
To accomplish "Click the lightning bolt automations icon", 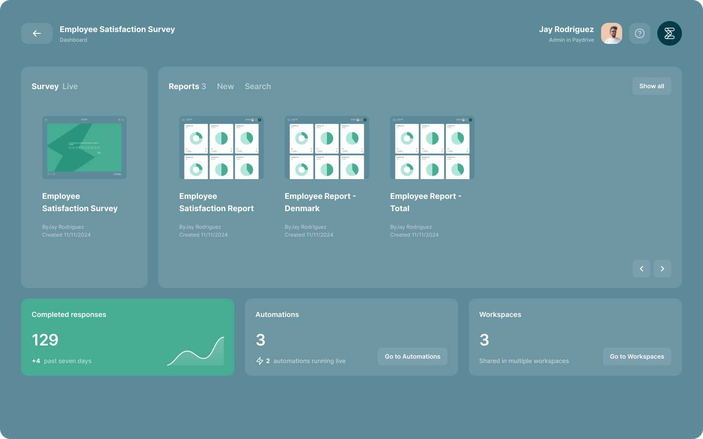I will (x=260, y=361).
